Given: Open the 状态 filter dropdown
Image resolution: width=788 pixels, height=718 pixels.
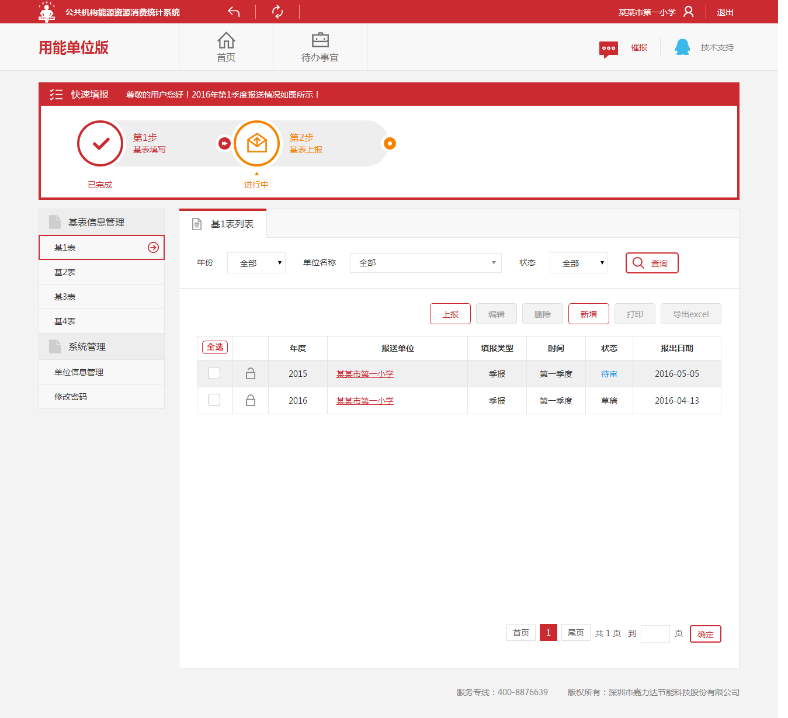Looking at the screenshot, I should 578,263.
